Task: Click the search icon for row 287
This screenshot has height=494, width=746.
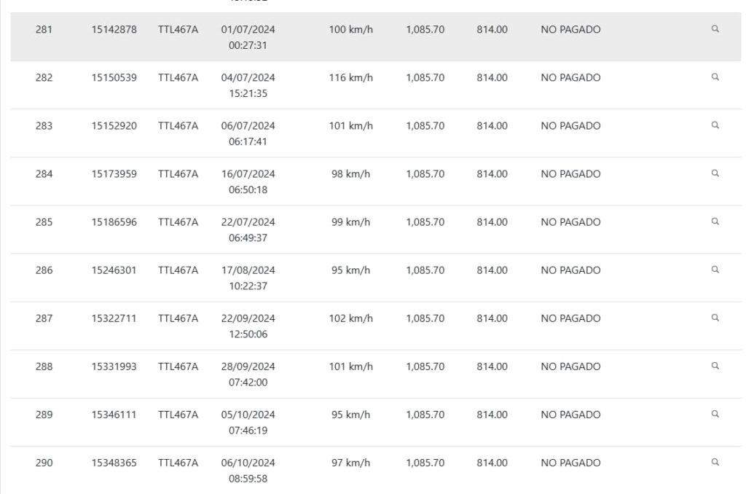Action: coord(715,318)
